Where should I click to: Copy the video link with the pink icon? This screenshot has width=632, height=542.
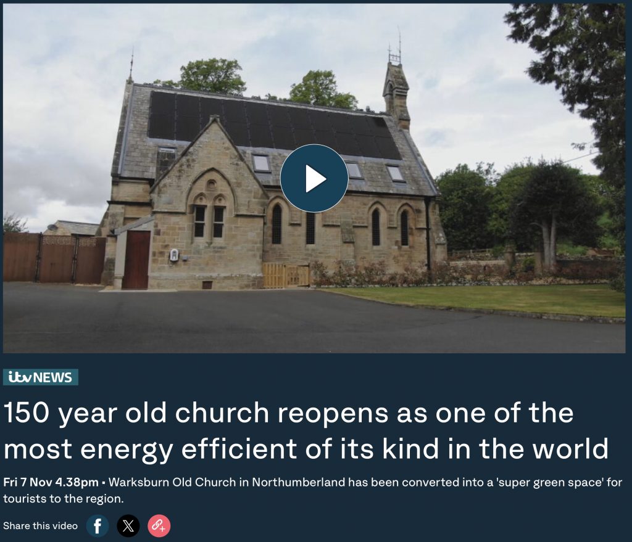pos(159,525)
